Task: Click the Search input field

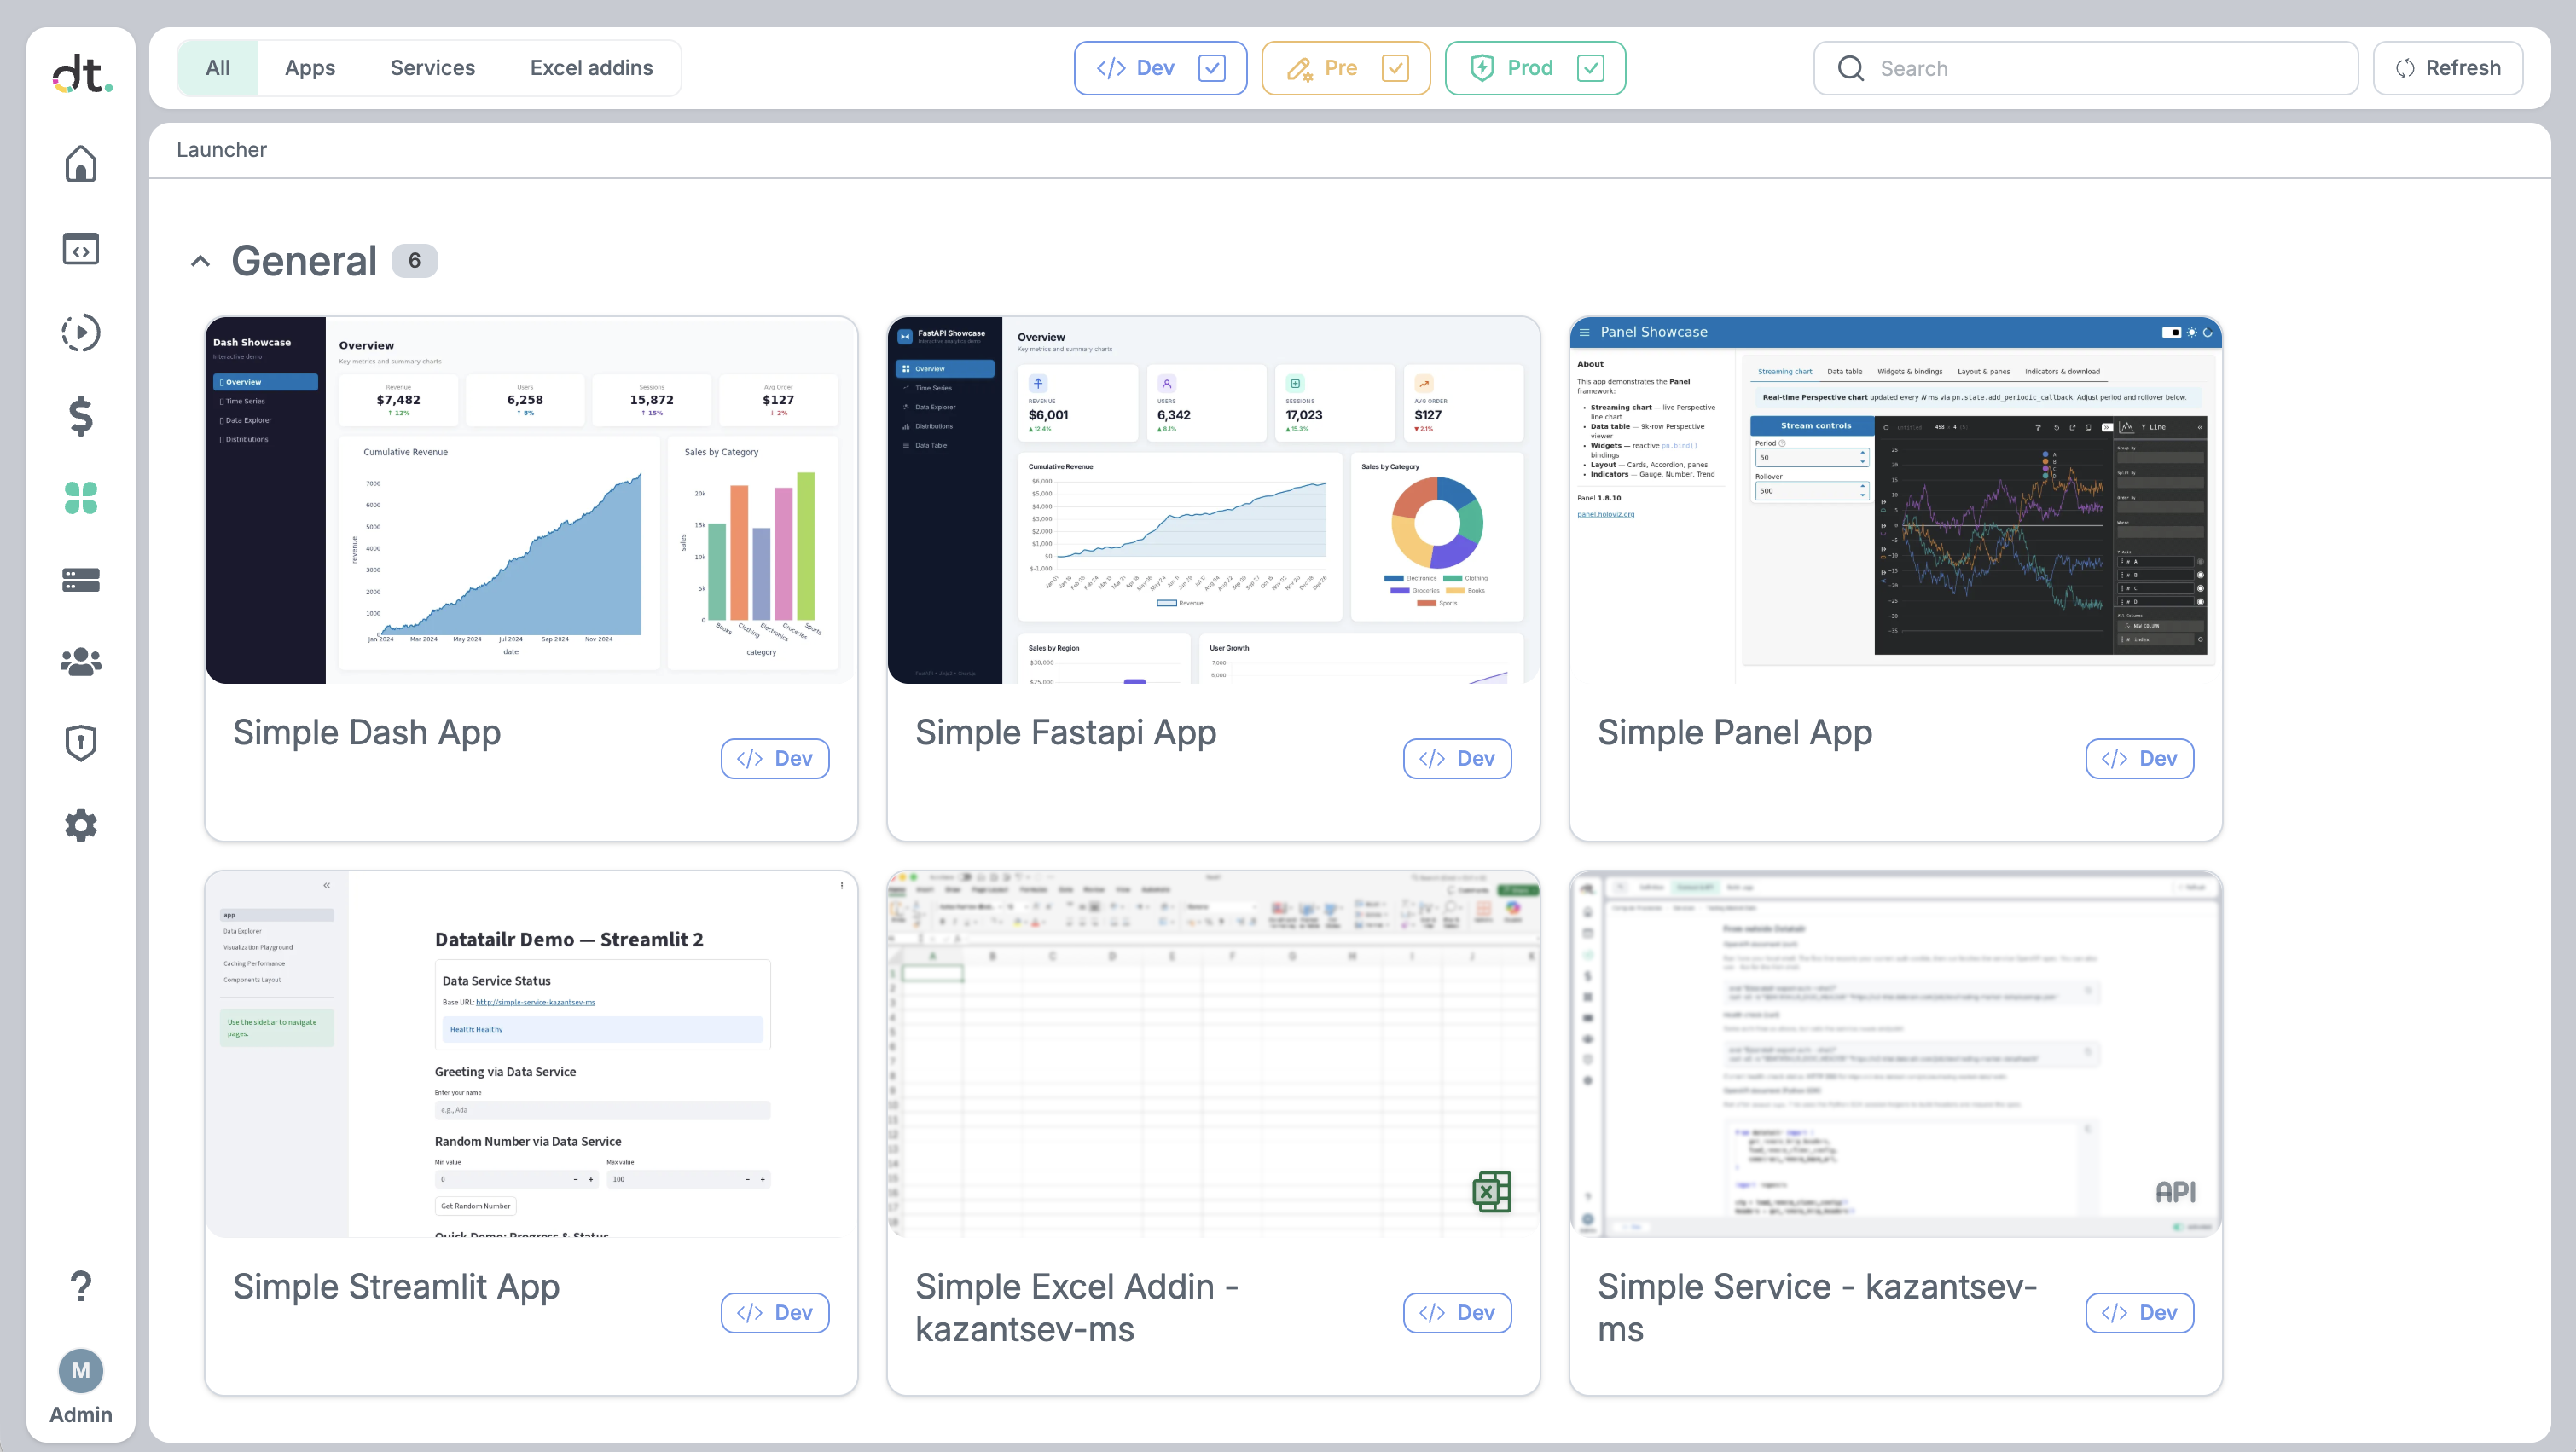Action: pos(2086,68)
